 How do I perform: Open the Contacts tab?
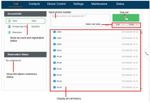[34, 4]
